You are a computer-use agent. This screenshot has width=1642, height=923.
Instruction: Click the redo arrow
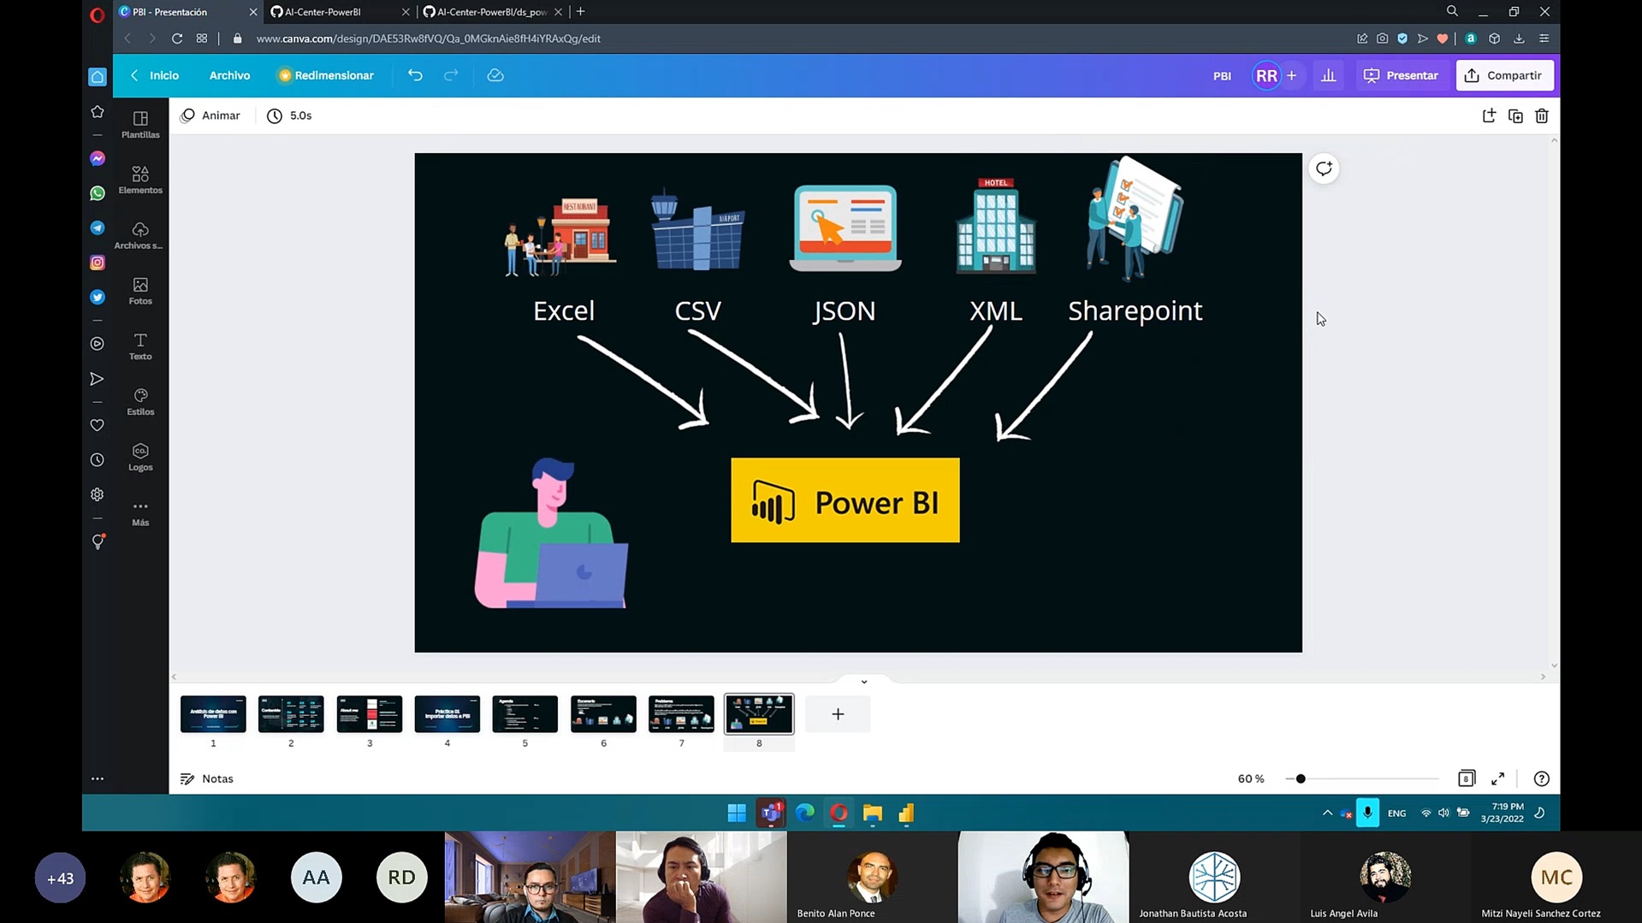pyautogui.click(x=451, y=75)
